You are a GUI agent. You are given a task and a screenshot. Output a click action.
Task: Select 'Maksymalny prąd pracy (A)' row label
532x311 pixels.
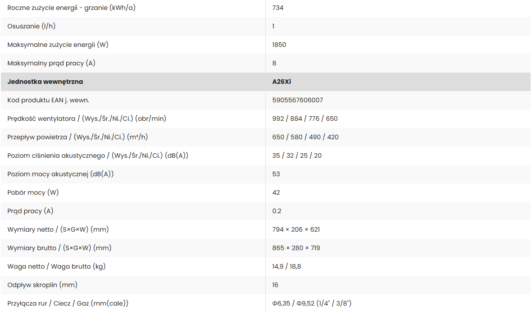[51, 63]
